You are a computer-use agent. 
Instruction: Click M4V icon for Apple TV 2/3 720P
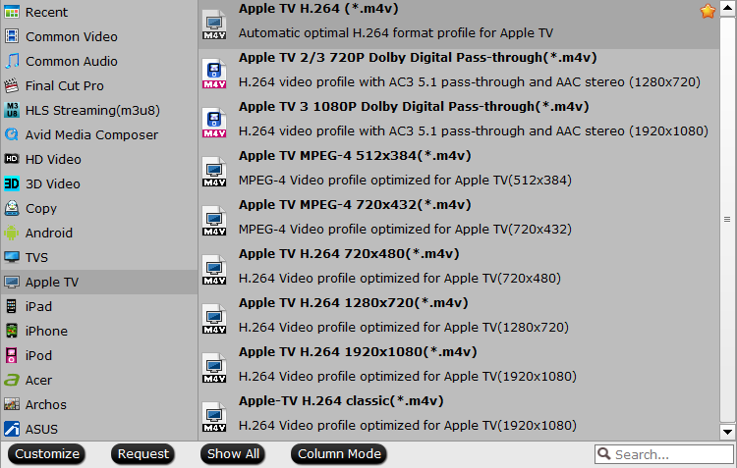click(214, 75)
